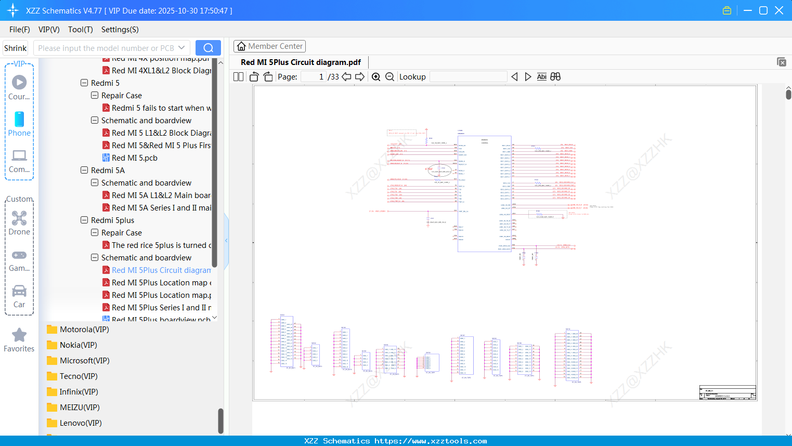Select the Red MI 5Plus Circuit diagram.pdf tab
The height and width of the screenshot is (446, 792).
click(301, 62)
